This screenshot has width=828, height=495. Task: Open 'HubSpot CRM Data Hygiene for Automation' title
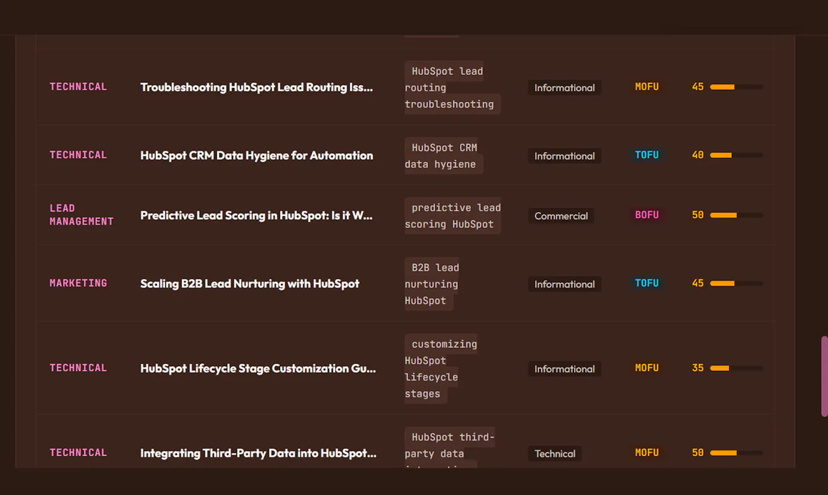click(x=256, y=156)
